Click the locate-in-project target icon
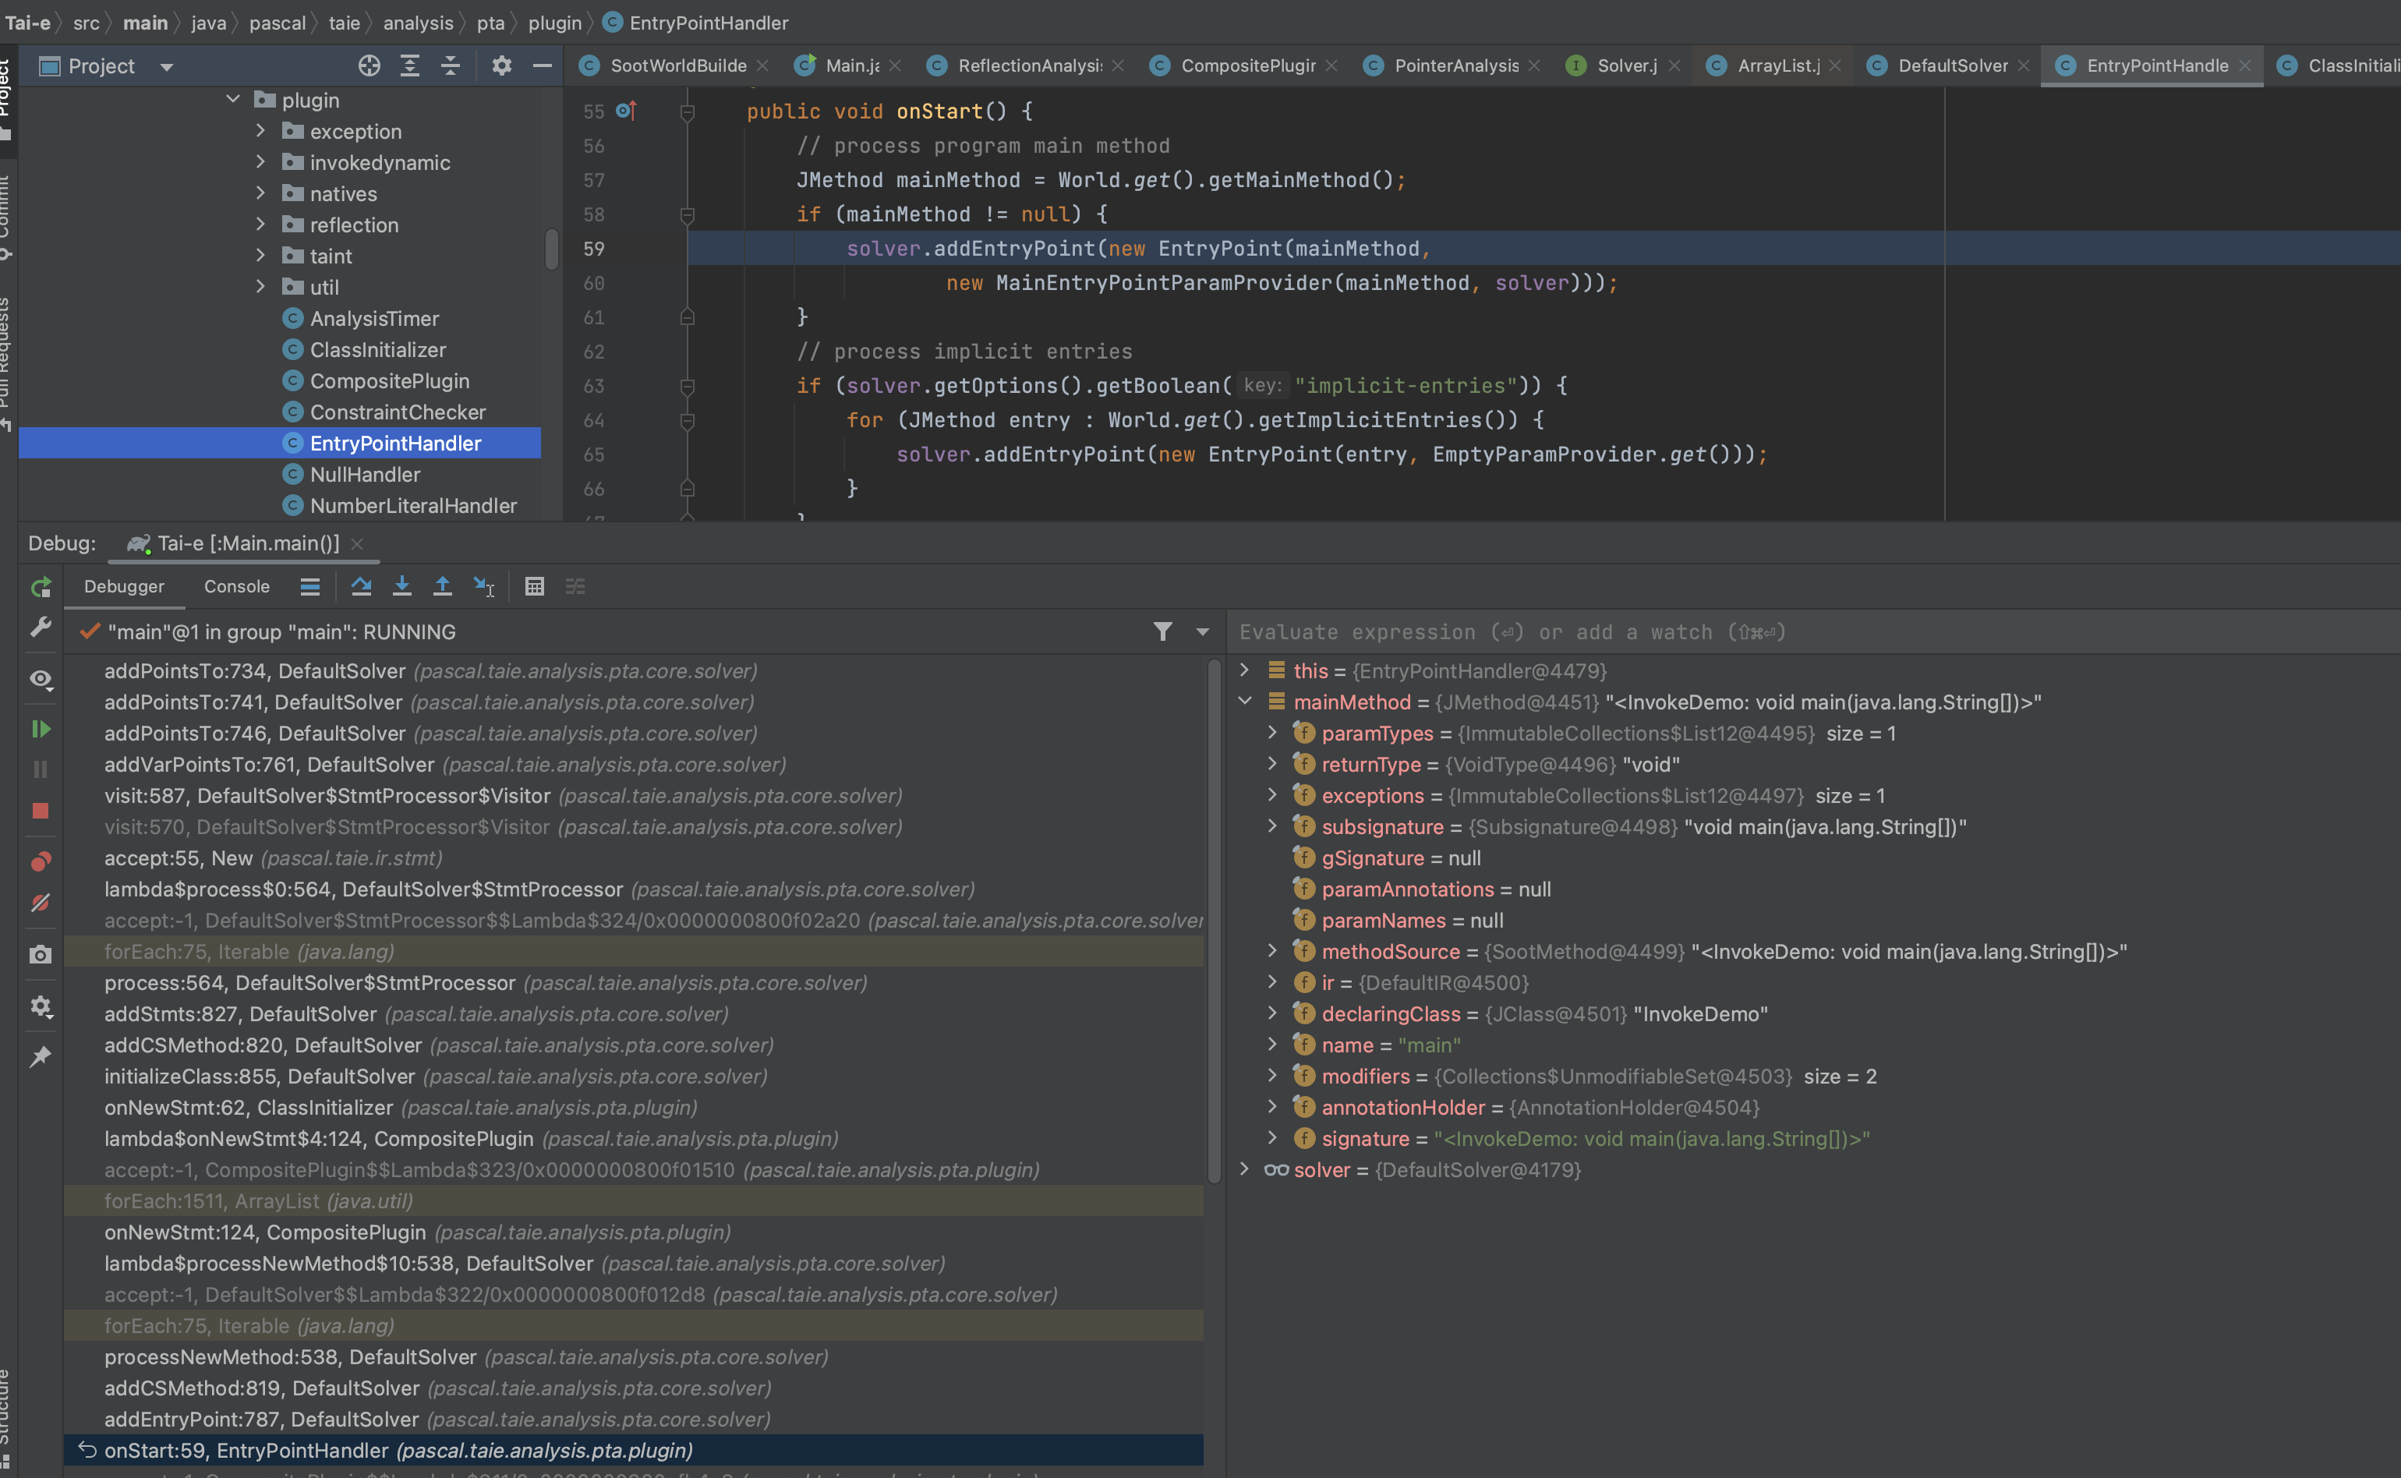2401x1478 pixels. pos(369,65)
